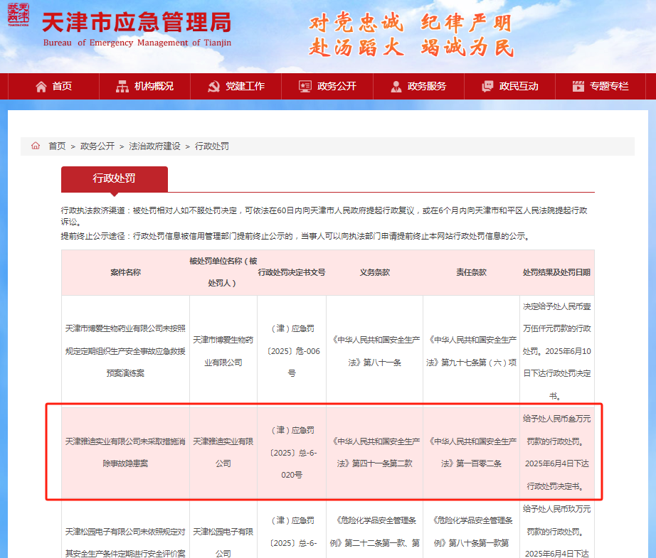Click the 第九十七条第（六）项 liability cell

[471, 351]
